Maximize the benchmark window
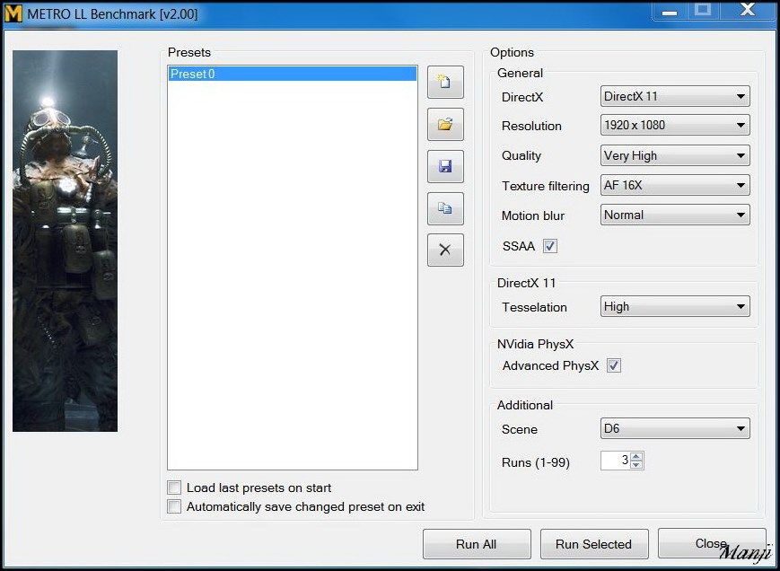The height and width of the screenshot is (571, 780). pyautogui.click(x=703, y=11)
